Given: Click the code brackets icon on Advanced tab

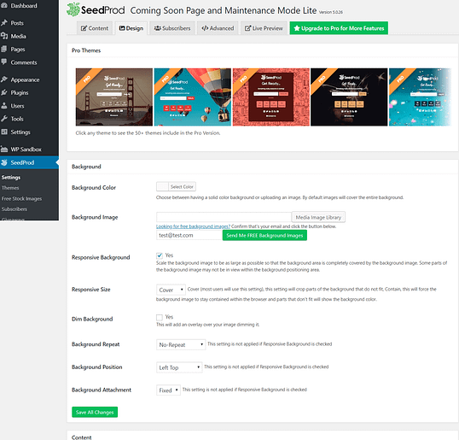Looking at the screenshot, I should tap(205, 28).
